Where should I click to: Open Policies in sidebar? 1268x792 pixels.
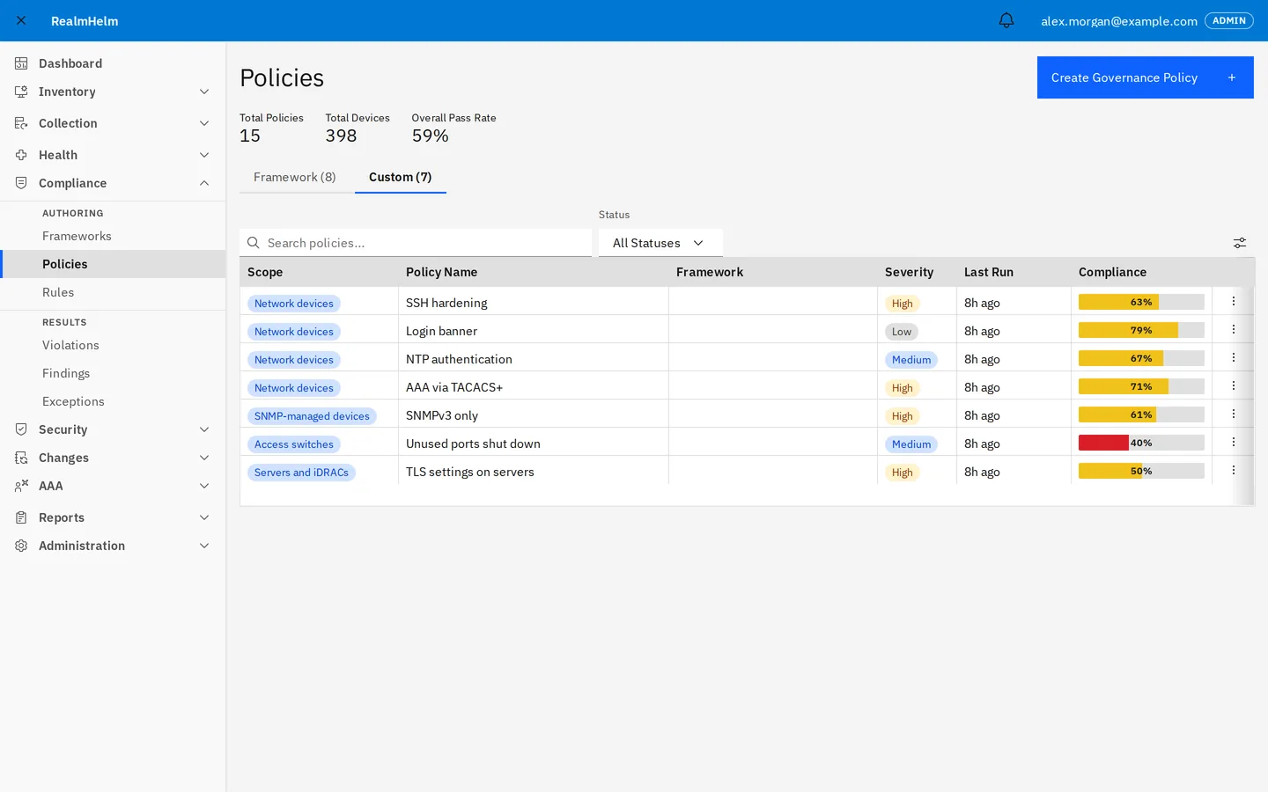tap(113, 264)
